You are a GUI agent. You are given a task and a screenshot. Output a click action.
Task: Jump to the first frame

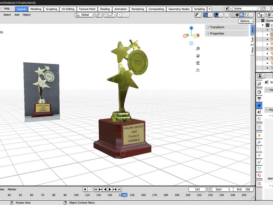(96, 190)
